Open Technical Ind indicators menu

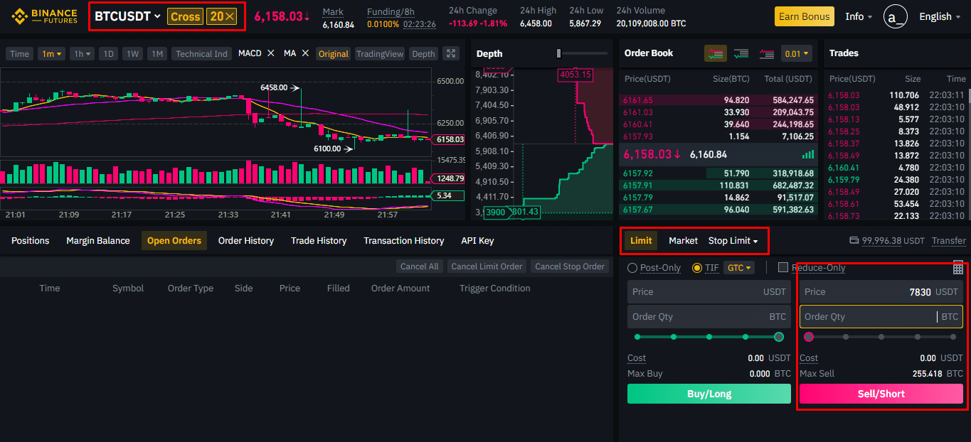(202, 53)
